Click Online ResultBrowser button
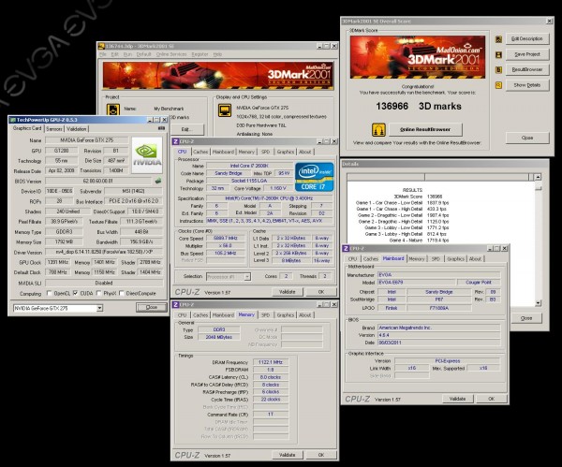Viewport: 562px width, 467px height. point(425,129)
